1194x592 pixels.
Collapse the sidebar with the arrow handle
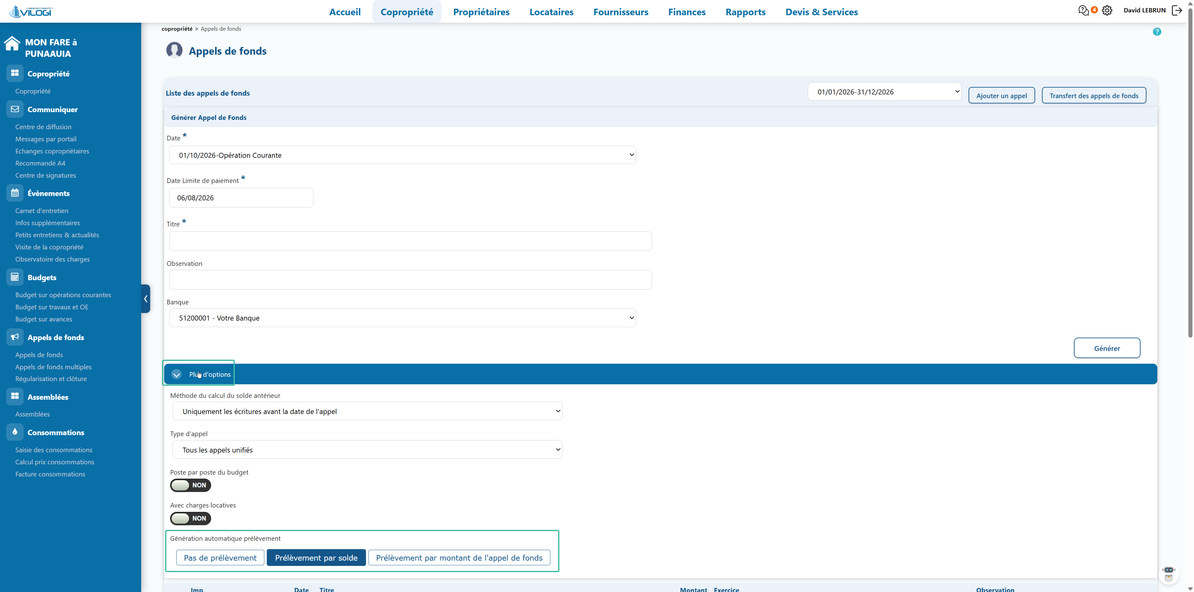point(146,298)
